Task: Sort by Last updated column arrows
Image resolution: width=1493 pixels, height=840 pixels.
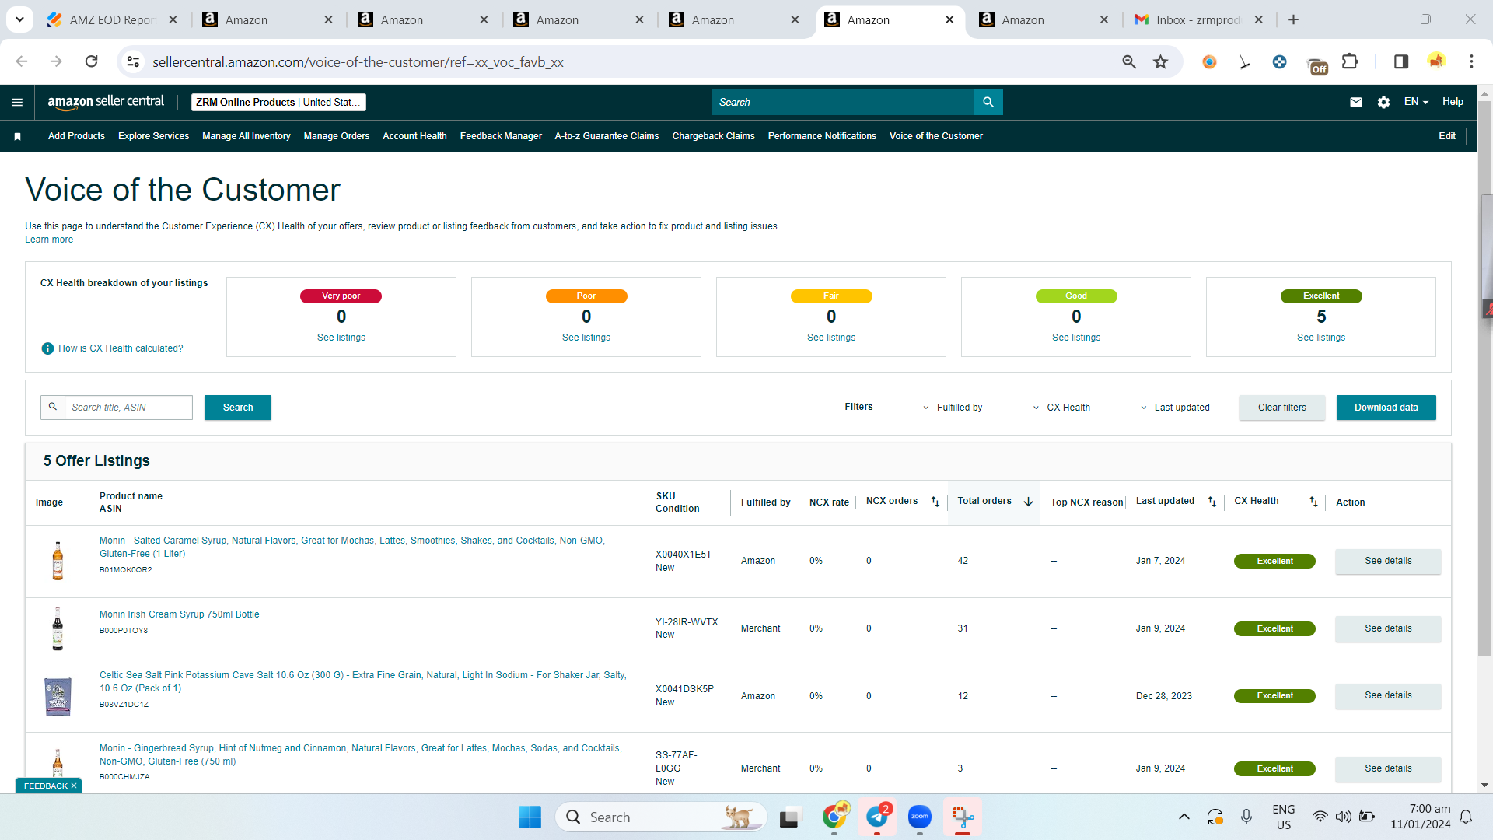Action: click(x=1212, y=502)
